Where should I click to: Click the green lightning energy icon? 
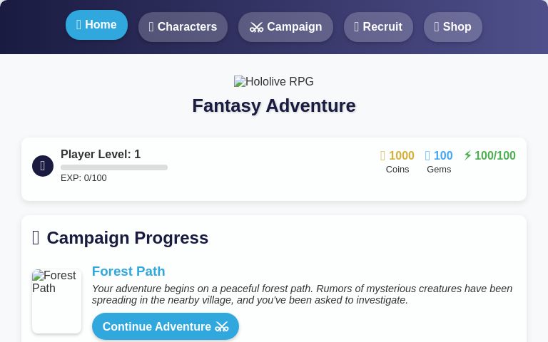point(467,155)
